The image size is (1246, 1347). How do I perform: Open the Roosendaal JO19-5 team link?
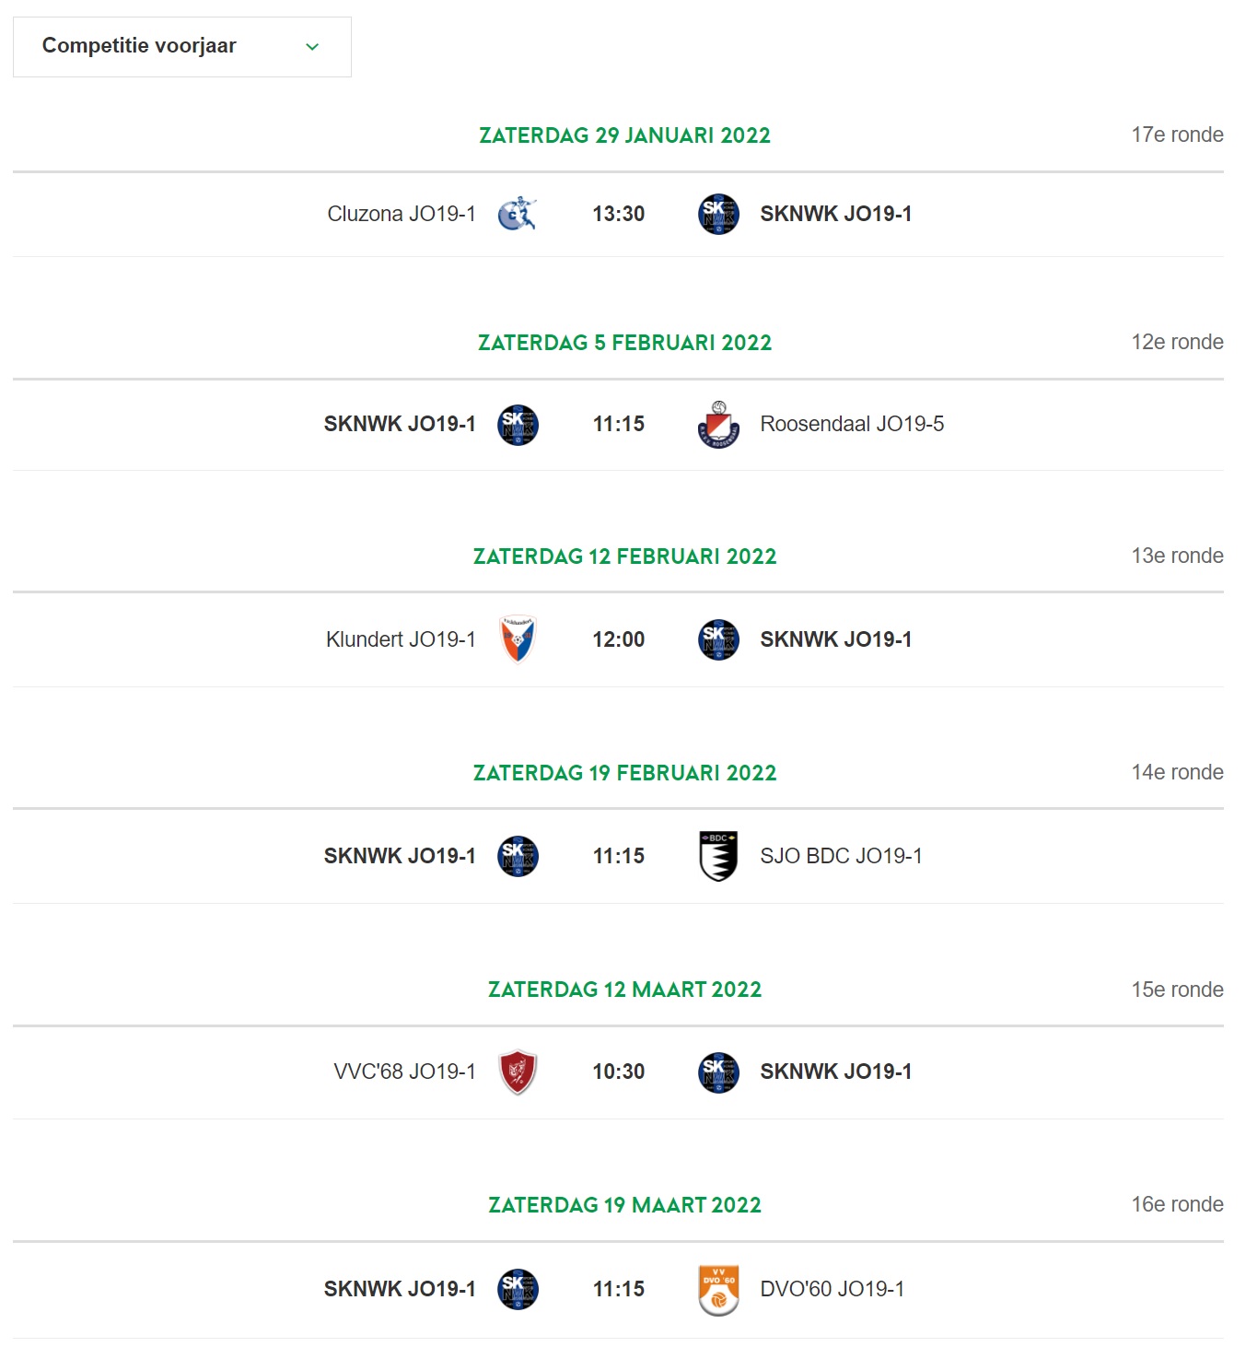tap(852, 424)
